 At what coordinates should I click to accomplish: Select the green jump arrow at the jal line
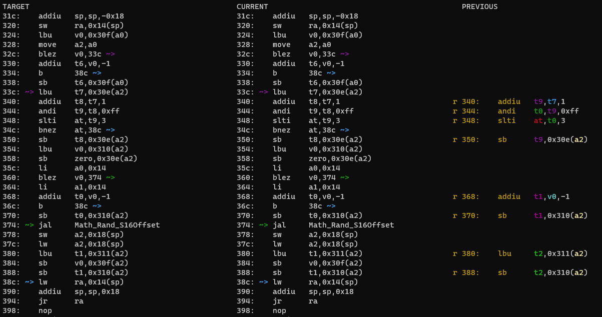pos(29,225)
